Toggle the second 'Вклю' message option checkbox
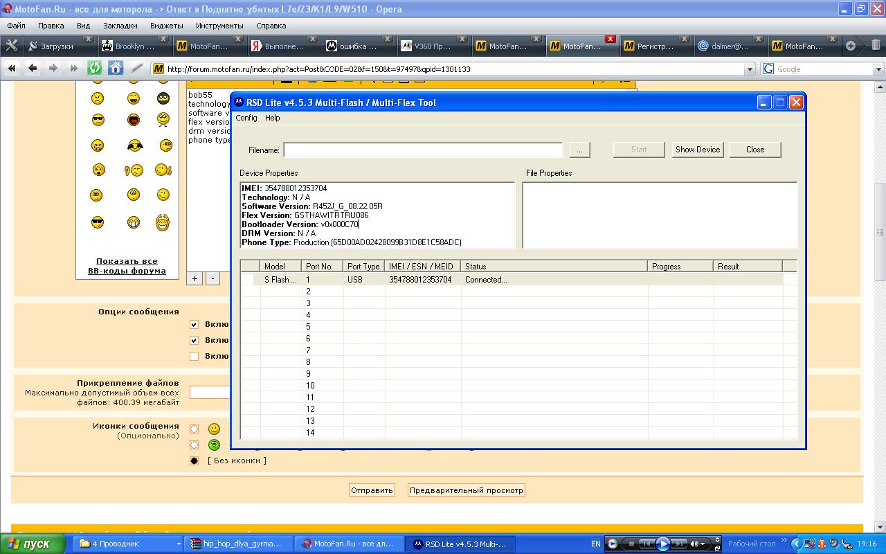The height and width of the screenshot is (554, 886). 194,340
